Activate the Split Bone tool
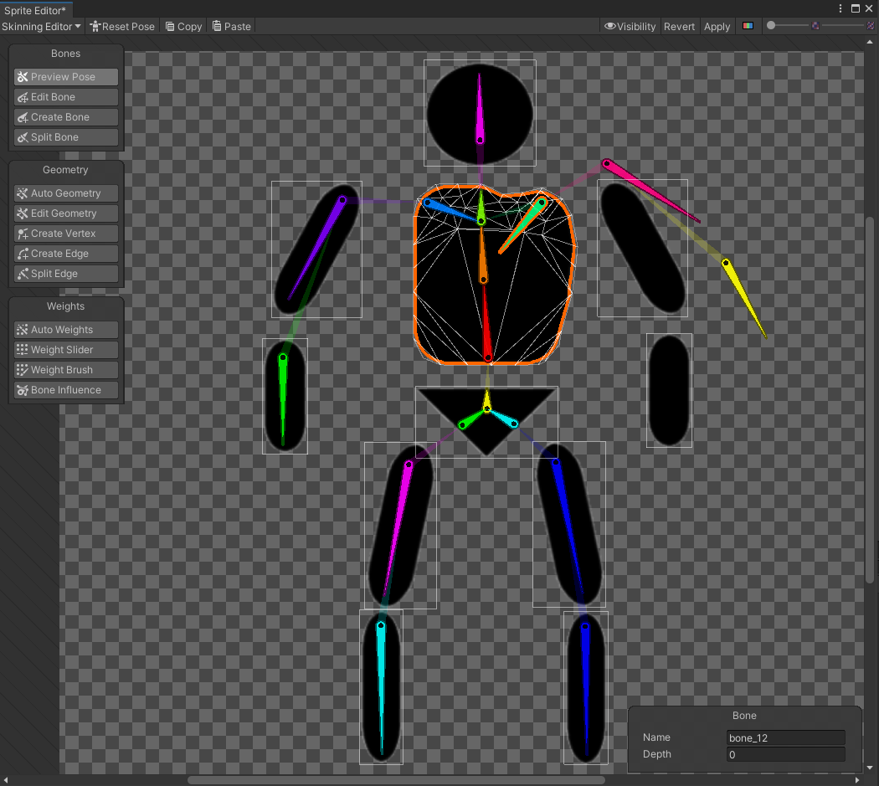Screen dimensions: 879x786 [x=65, y=136]
